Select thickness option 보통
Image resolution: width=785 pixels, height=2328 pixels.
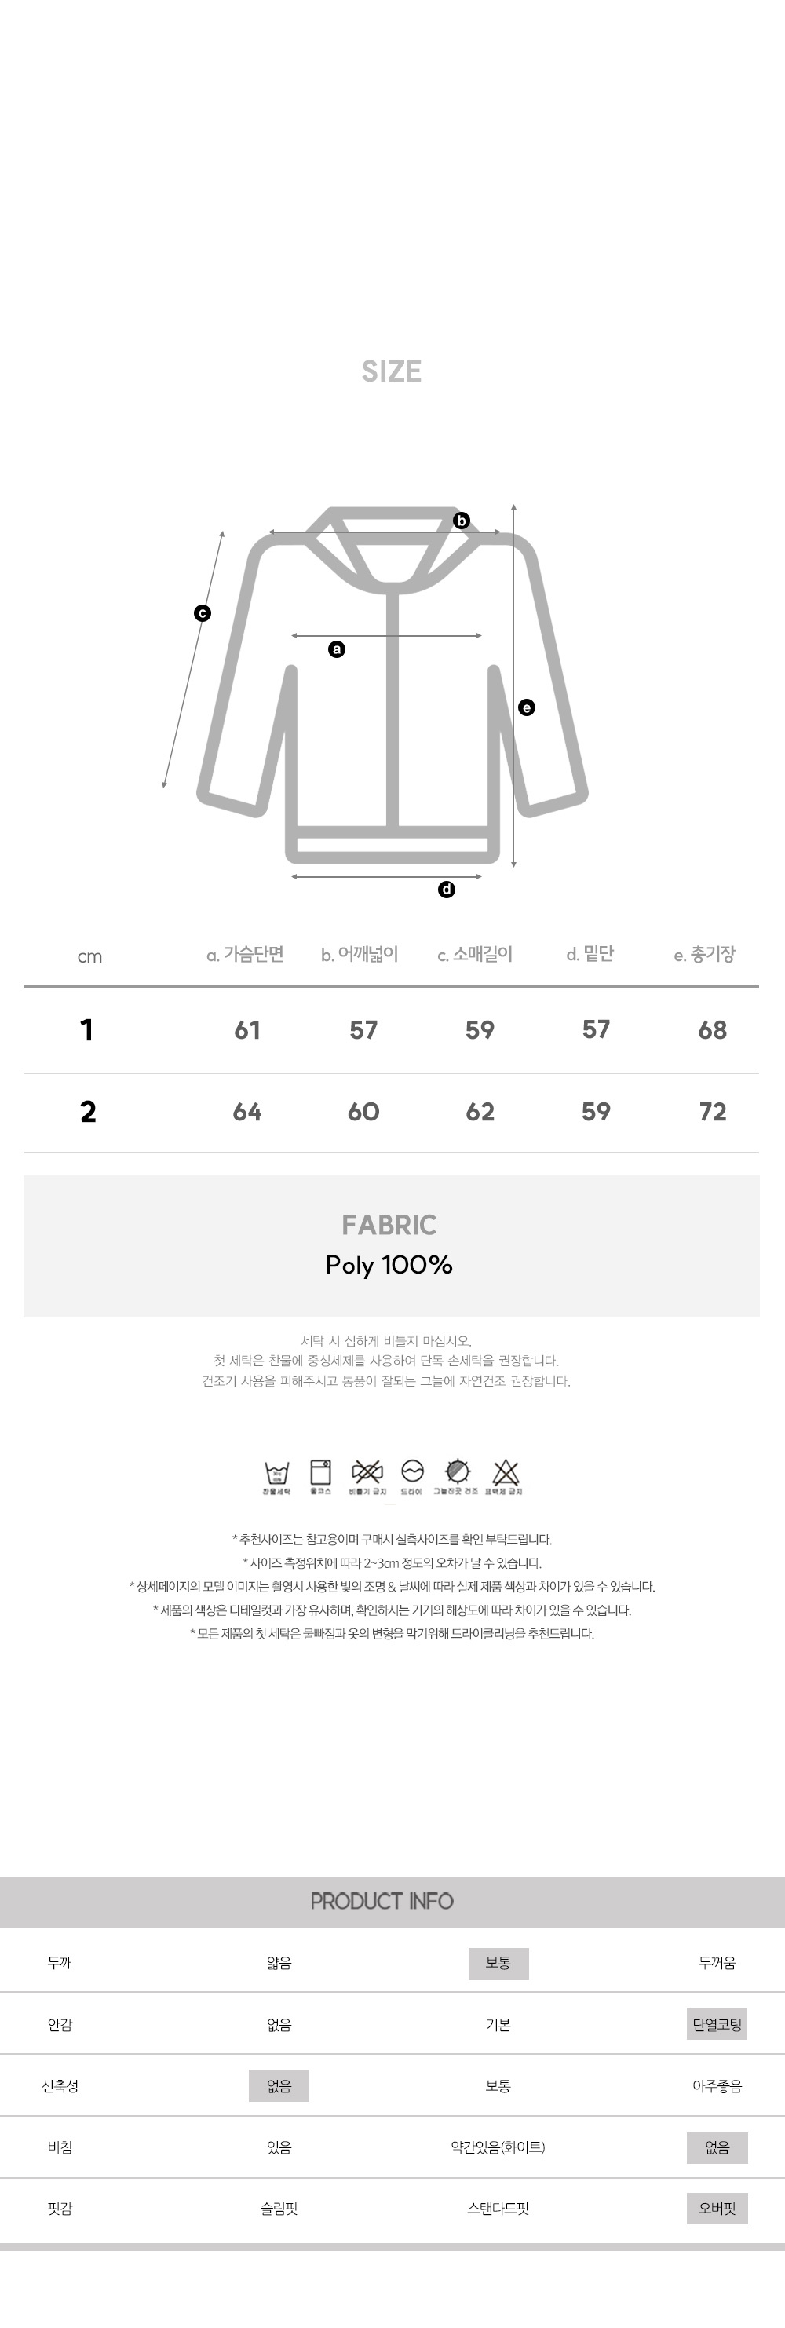pyautogui.click(x=498, y=1963)
